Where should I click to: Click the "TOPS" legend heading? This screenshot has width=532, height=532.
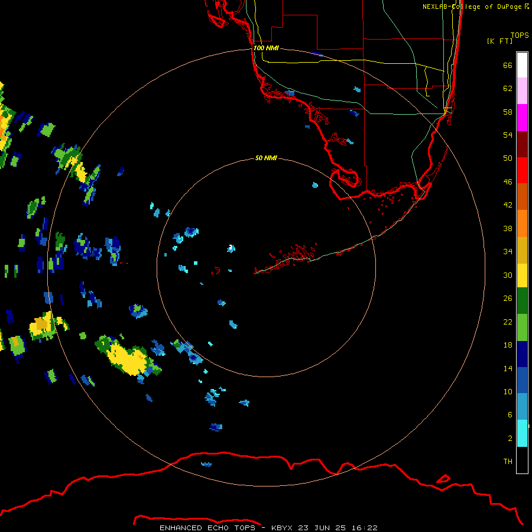click(x=520, y=35)
